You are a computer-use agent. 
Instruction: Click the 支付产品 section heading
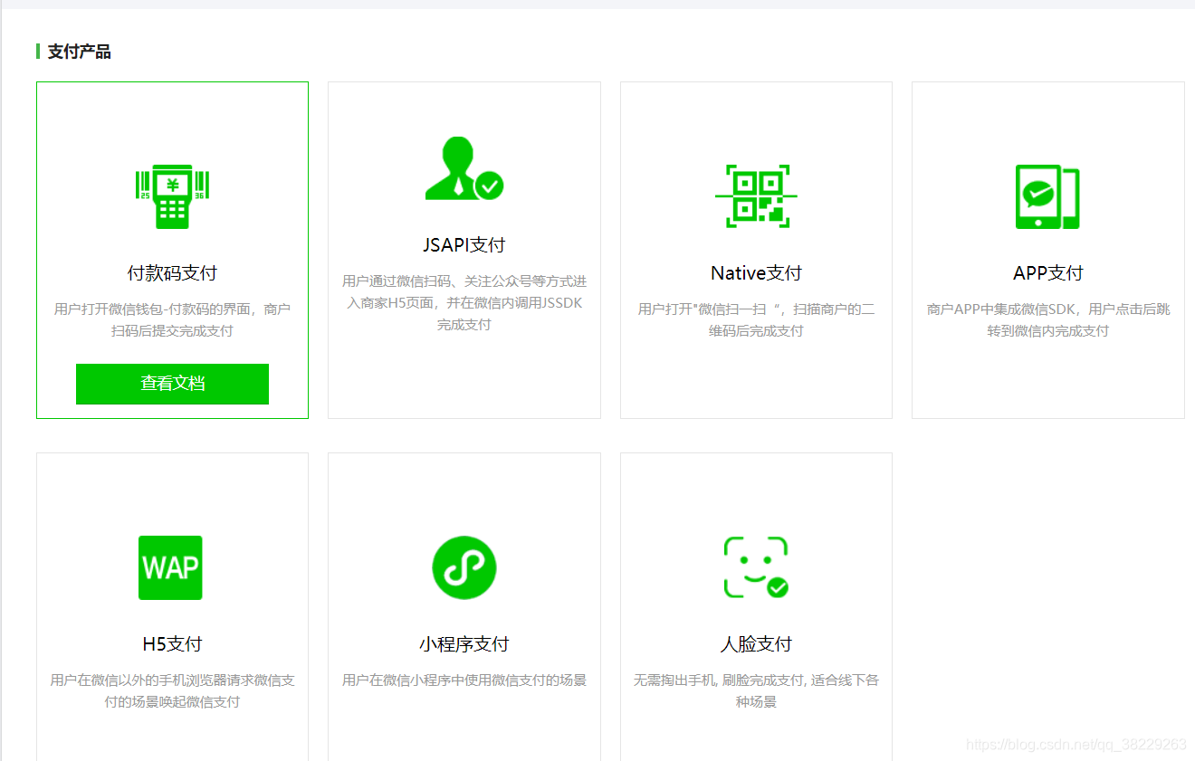click(x=80, y=52)
